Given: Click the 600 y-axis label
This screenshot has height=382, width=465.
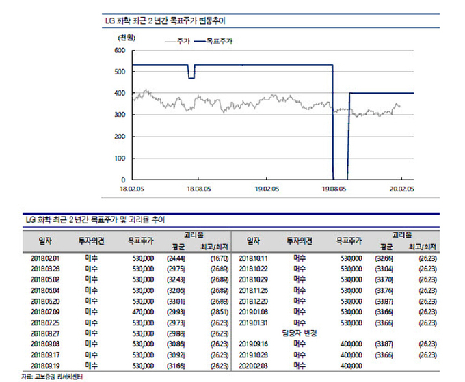Looking at the screenshot, I should coord(120,50).
